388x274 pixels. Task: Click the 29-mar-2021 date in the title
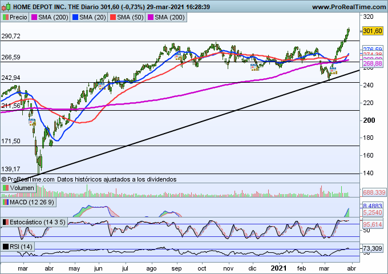click(165, 7)
